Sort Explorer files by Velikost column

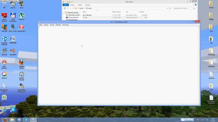(x=142, y=12)
